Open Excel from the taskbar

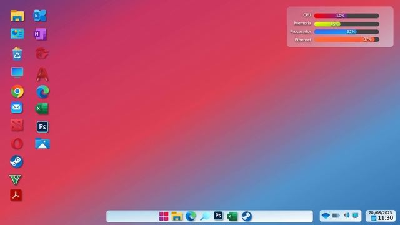click(232, 216)
